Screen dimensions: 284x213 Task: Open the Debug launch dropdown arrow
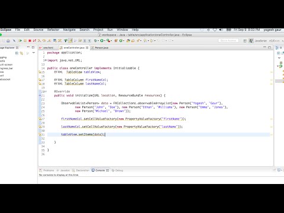point(98,41)
